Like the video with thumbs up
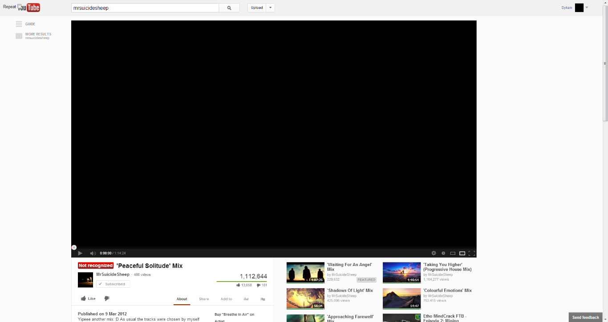 88,298
